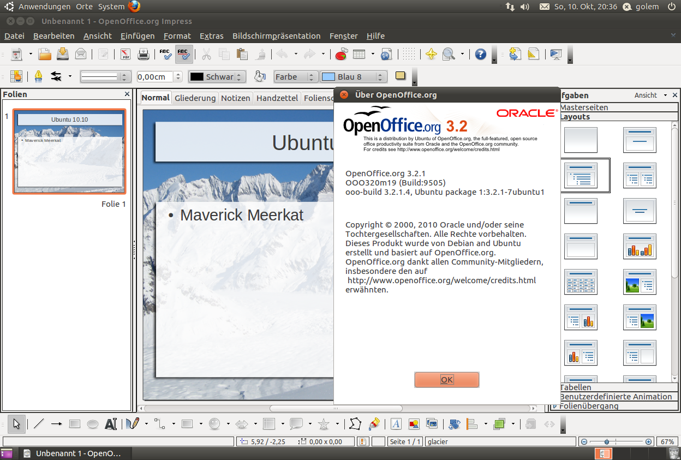Click the line width 0,00cm field
681x460 pixels.
(x=156, y=77)
